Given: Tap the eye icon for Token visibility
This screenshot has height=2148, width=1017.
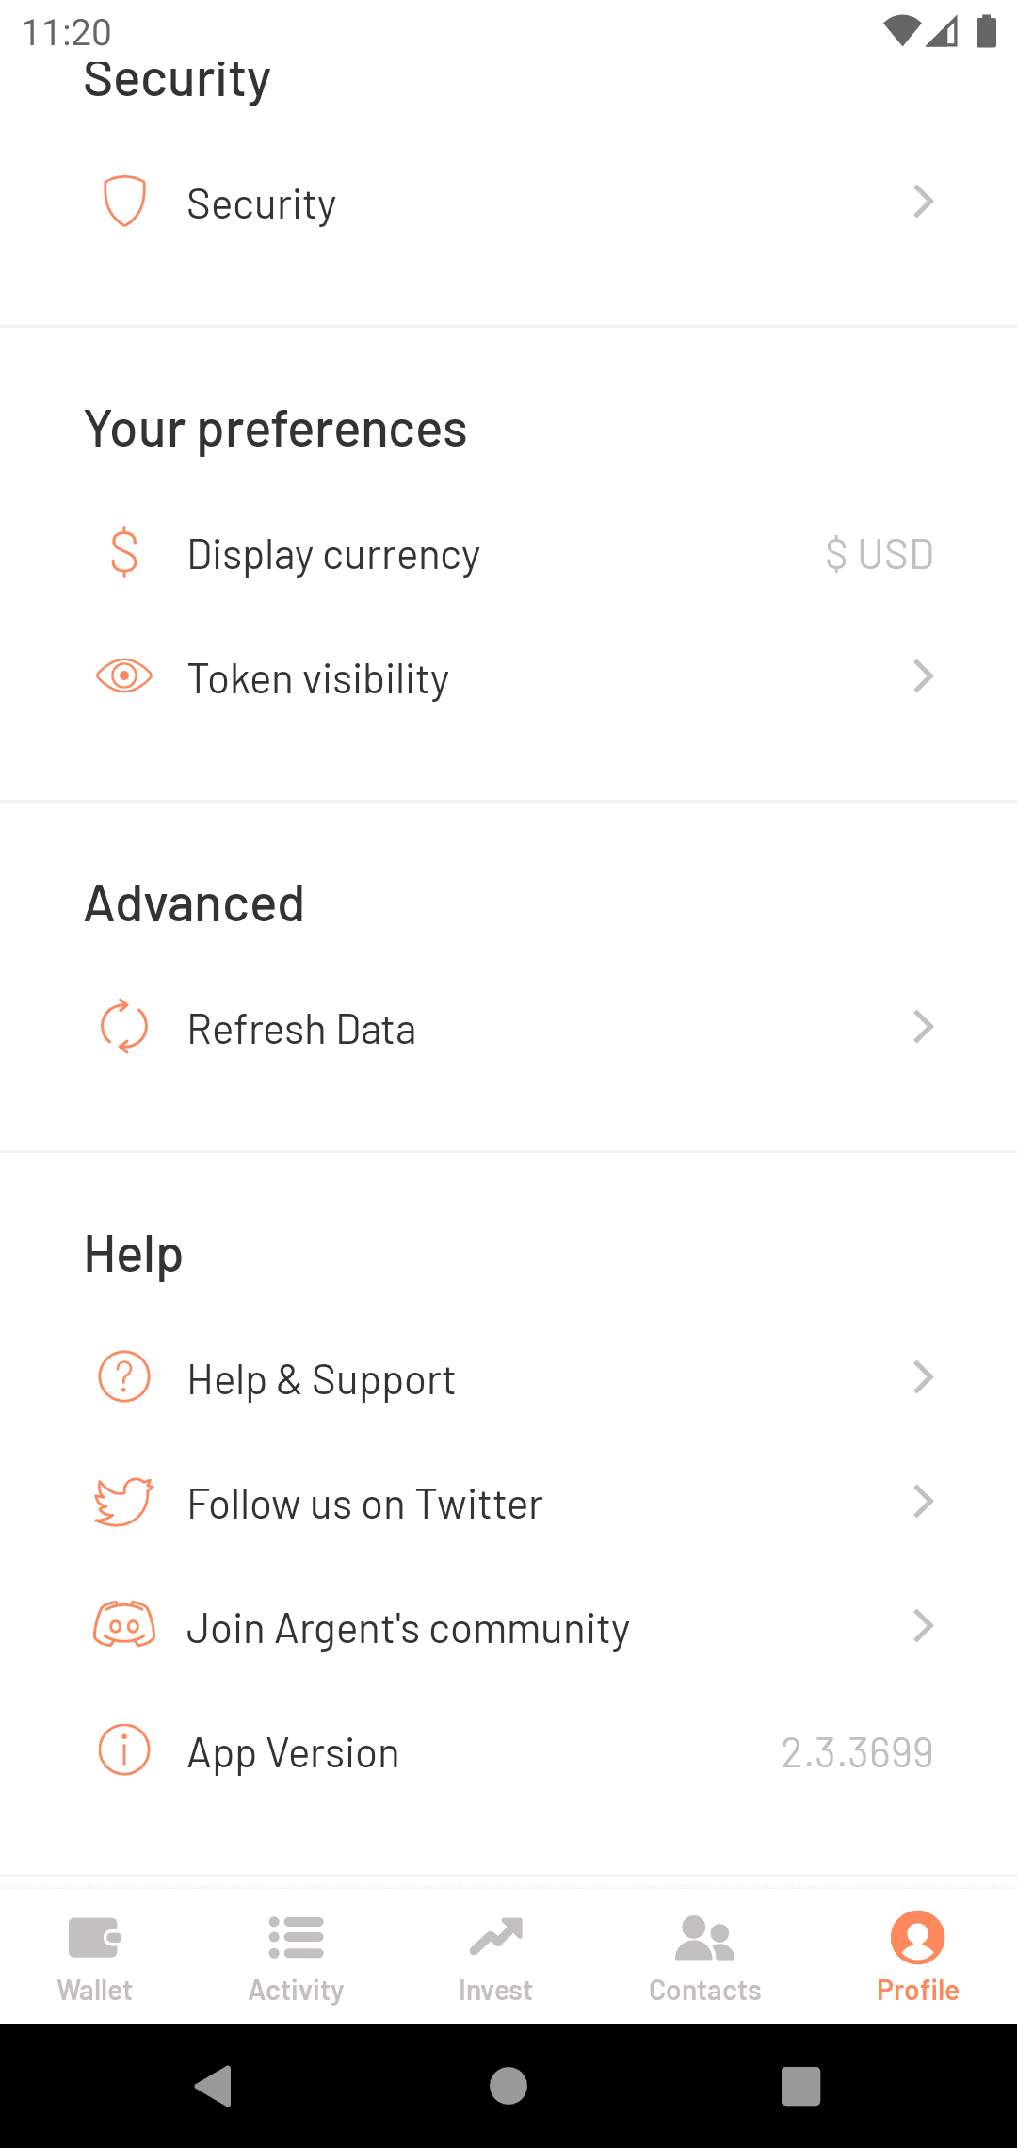Looking at the screenshot, I should click(124, 676).
